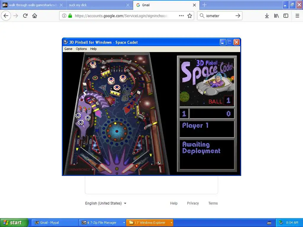Screen dimensions: 303x227
Task: Click the browser forward arrow
Action: click(x=16, y=16)
